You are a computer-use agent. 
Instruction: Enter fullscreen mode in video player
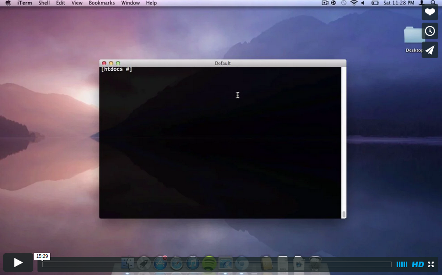tap(431, 264)
